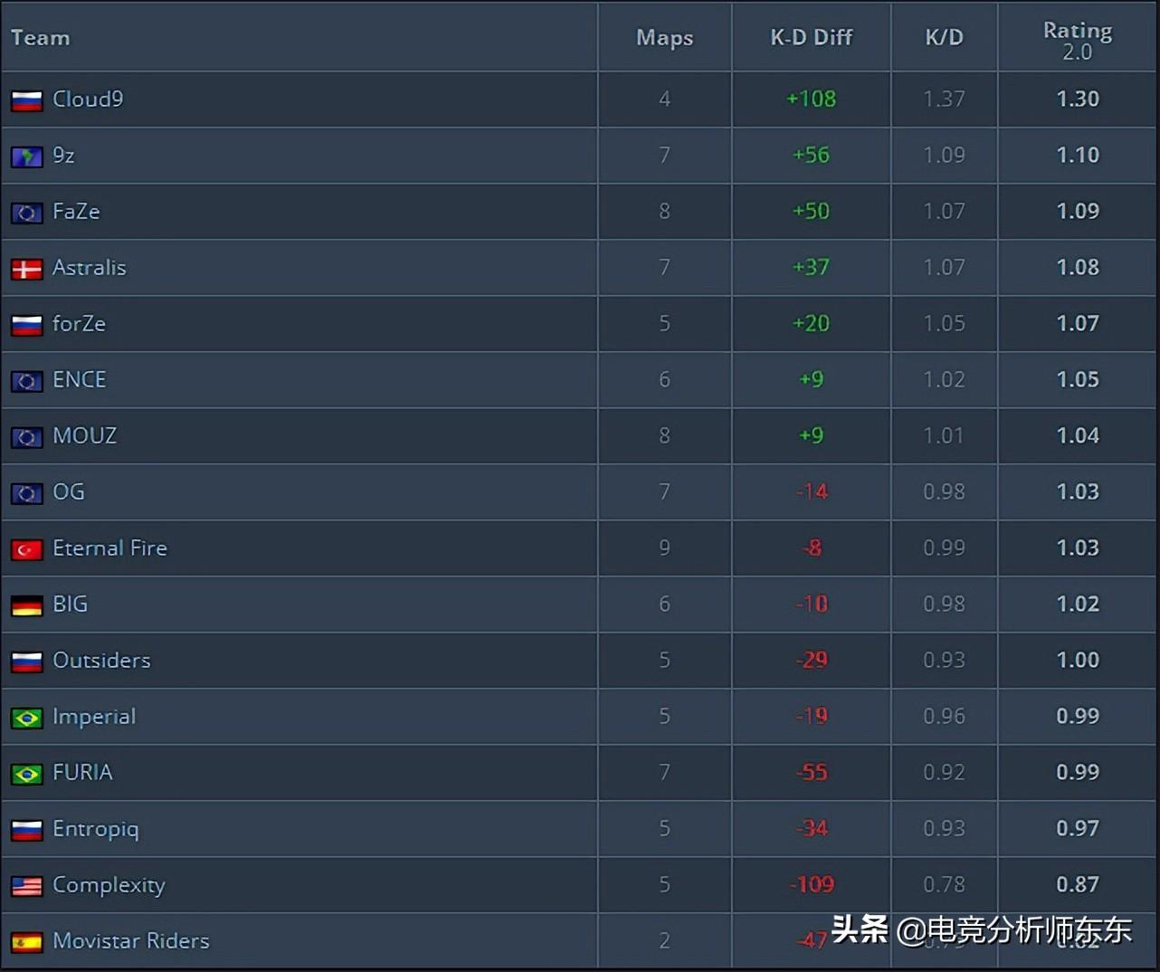Open the FURIA team link
This screenshot has height=972, width=1160.
(82, 772)
